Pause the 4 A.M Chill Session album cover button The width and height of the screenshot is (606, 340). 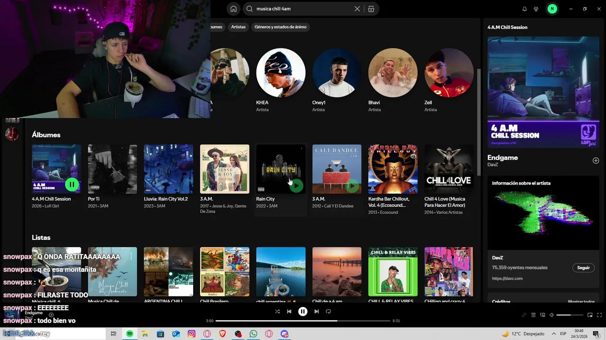point(71,184)
